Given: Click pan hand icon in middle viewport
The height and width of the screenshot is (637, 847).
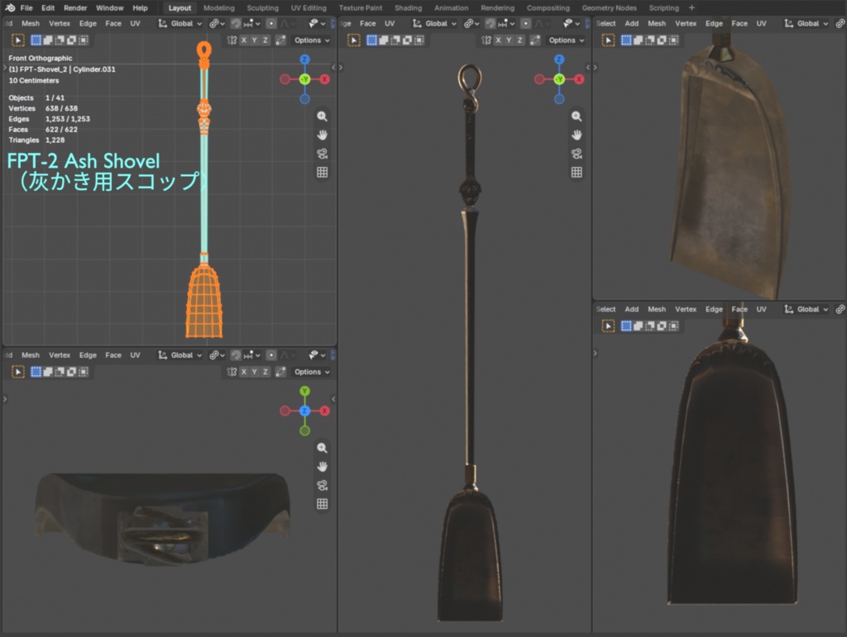Looking at the screenshot, I should (577, 135).
